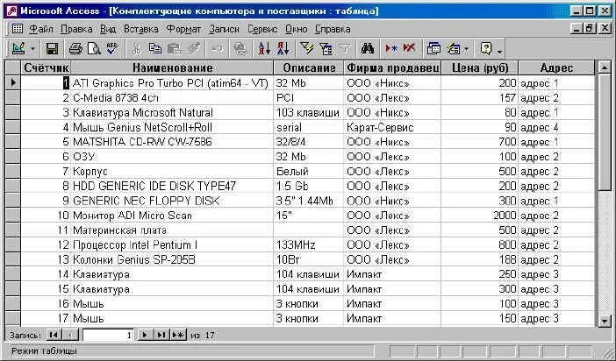Click the Insert Hyperlink icon
The height and width of the screenshot is (361, 616).
[x=240, y=49]
